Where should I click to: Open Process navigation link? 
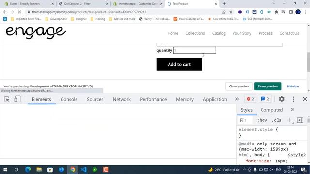point(265,33)
